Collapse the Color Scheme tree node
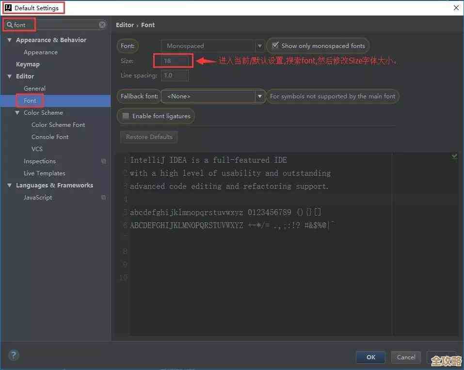 coord(17,113)
